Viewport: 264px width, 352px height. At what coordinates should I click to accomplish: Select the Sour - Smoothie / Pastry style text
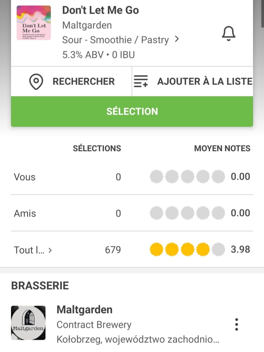[115, 40]
